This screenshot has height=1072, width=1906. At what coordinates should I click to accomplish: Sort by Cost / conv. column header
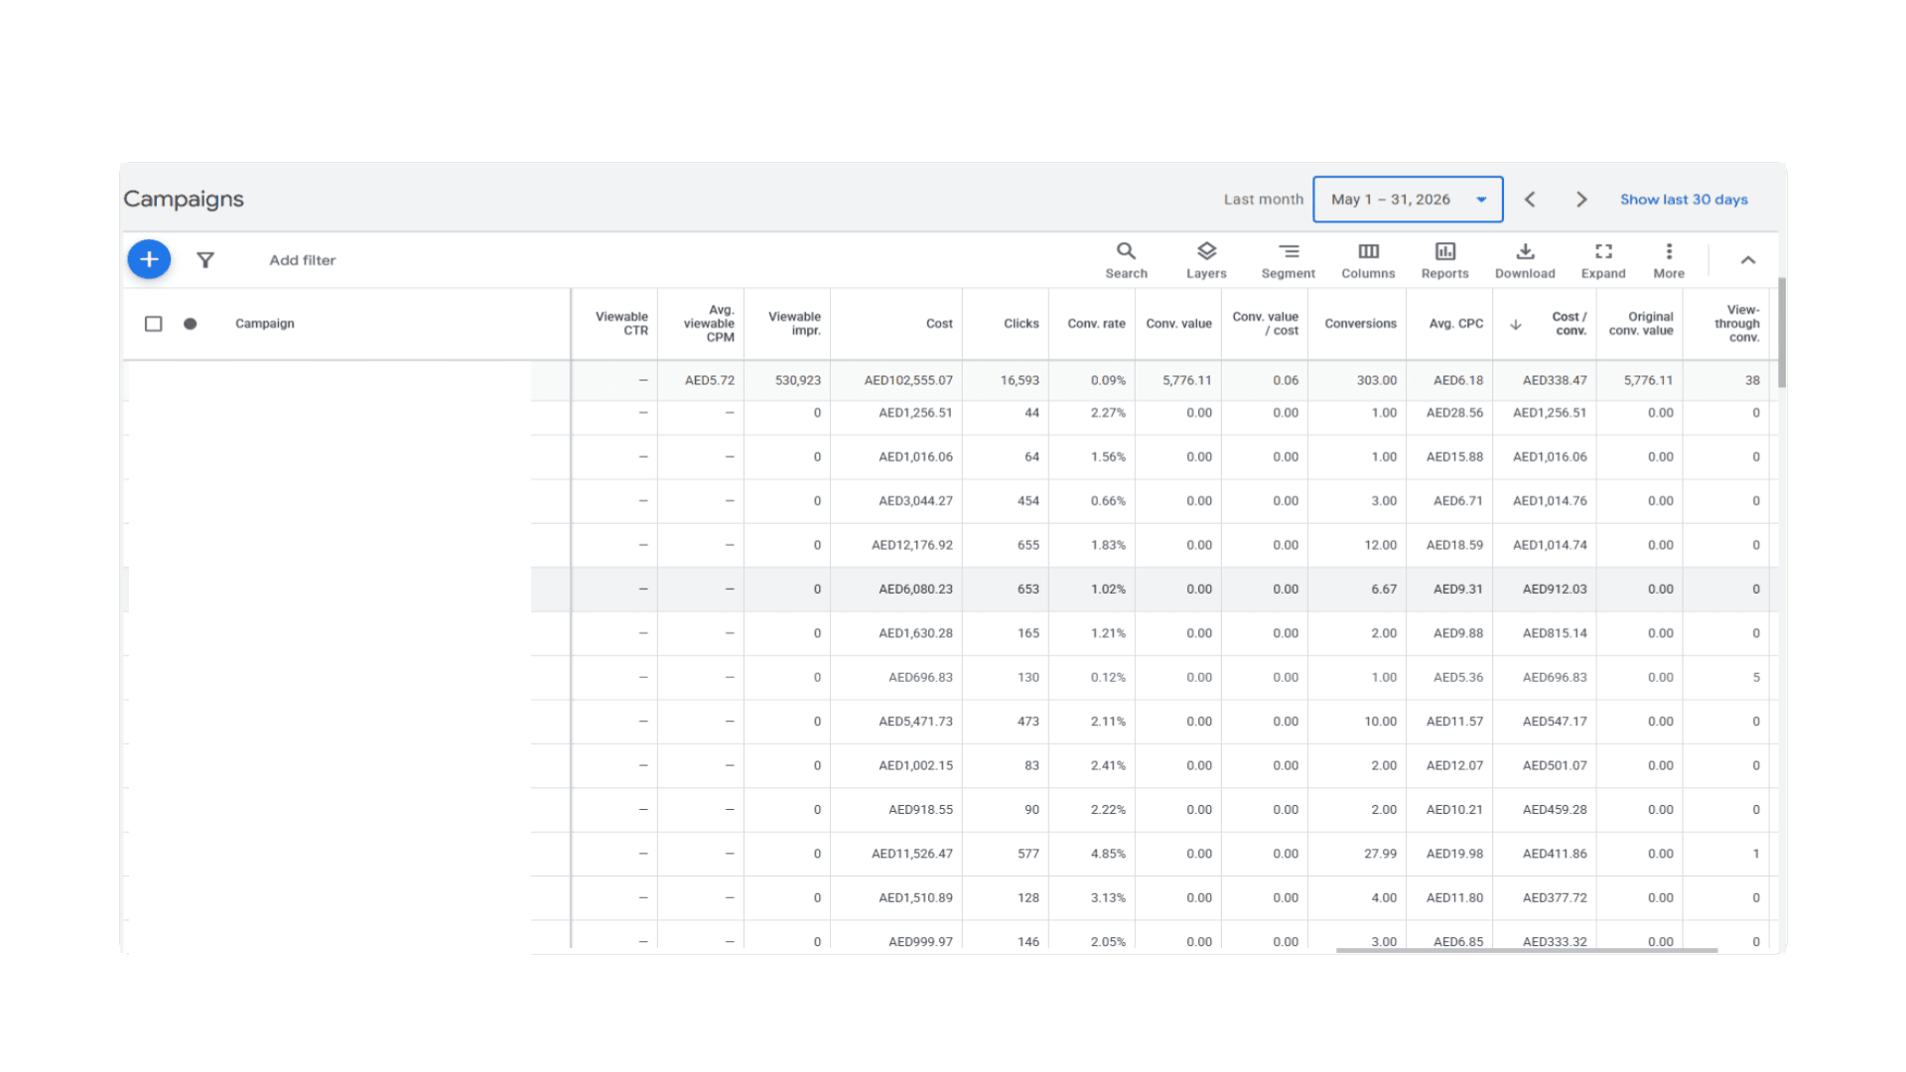pyautogui.click(x=1569, y=324)
